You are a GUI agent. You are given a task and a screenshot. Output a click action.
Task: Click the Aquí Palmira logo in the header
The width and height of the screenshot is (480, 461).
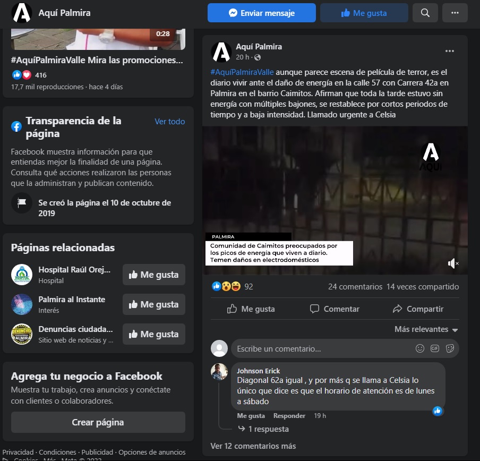[22, 13]
